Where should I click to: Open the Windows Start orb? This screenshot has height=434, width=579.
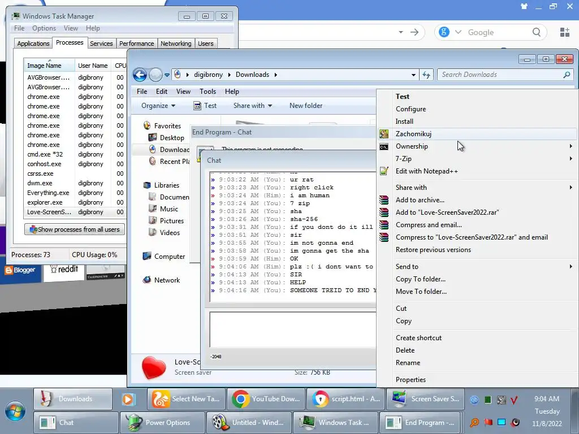[15, 411]
